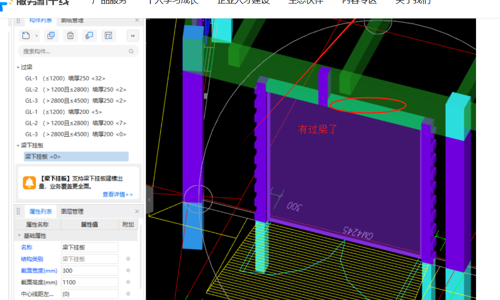
Task: Edit the 中心线距左 value (0)
Action: [x=89, y=294]
